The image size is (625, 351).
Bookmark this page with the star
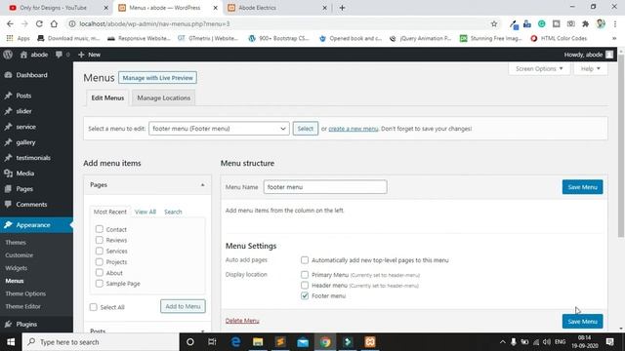[494, 23]
